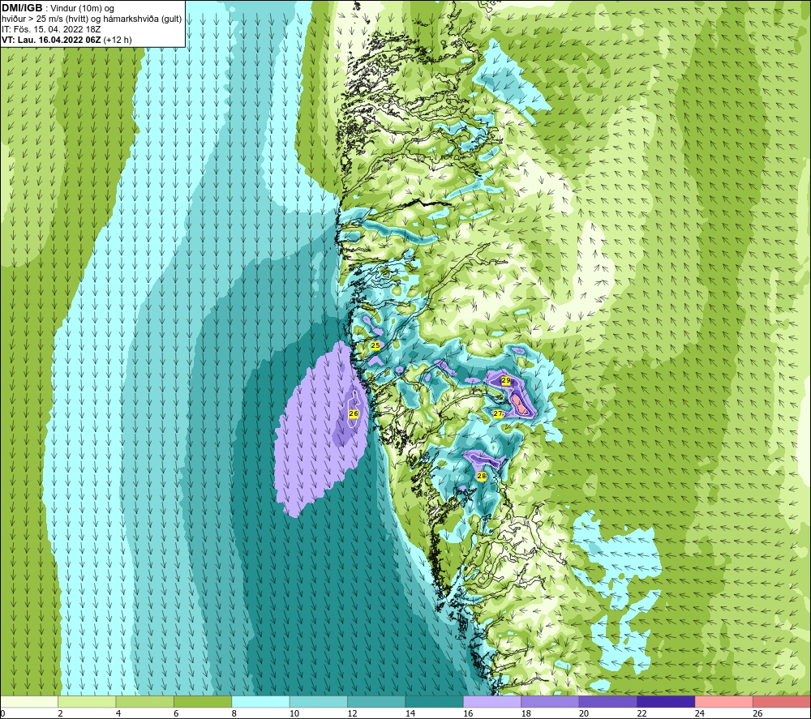Click the yellow gust label 27
Viewport: 811px width, 719px height.
click(x=498, y=413)
